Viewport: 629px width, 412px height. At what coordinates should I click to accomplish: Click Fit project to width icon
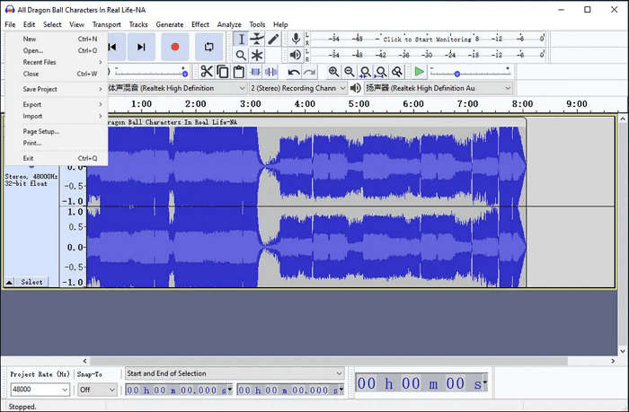381,72
